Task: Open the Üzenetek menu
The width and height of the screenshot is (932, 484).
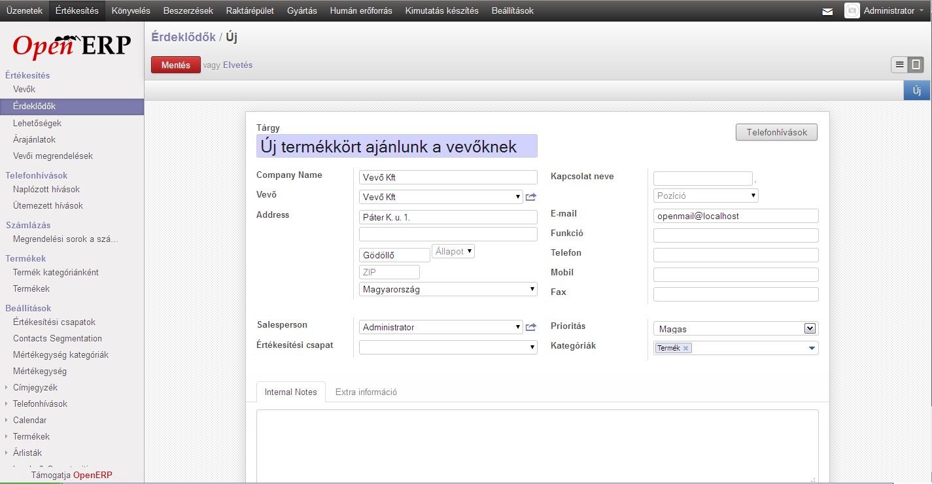Action: [24, 10]
